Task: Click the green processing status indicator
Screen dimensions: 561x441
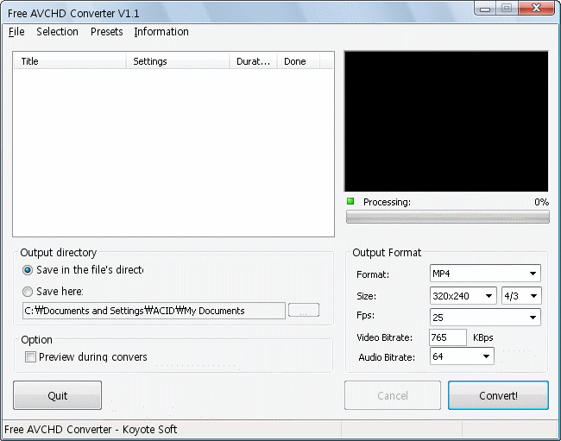Action: (x=350, y=201)
